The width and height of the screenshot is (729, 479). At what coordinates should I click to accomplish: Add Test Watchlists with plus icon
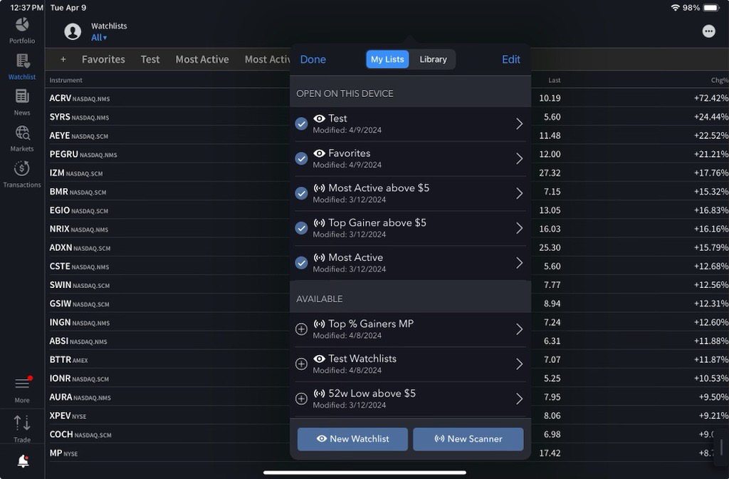(301, 364)
